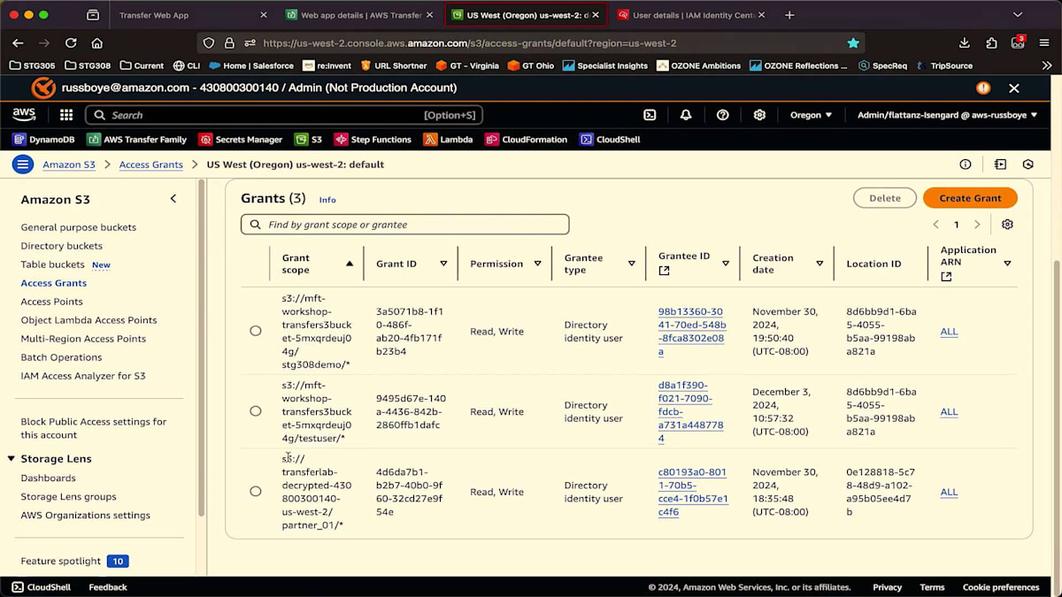This screenshot has width=1062, height=597.
Task: Open Directory buckets in sidebar
Action: pos(62,246)
